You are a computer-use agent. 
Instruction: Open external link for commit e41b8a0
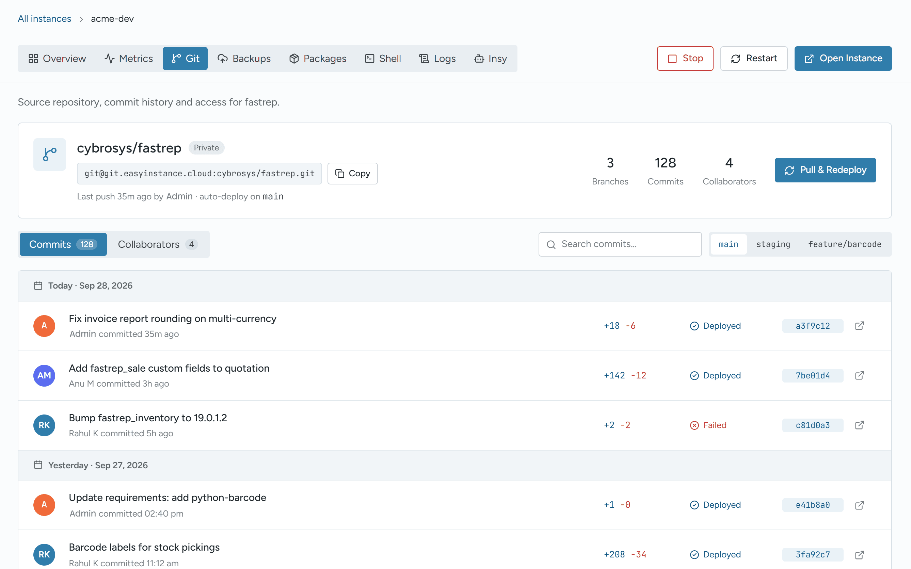860,505
